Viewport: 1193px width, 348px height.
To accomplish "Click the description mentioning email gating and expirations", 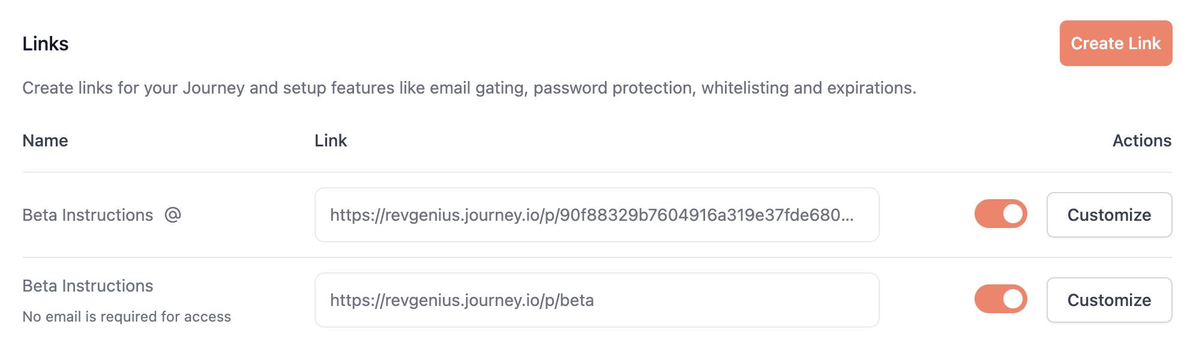I will point(469,88).
